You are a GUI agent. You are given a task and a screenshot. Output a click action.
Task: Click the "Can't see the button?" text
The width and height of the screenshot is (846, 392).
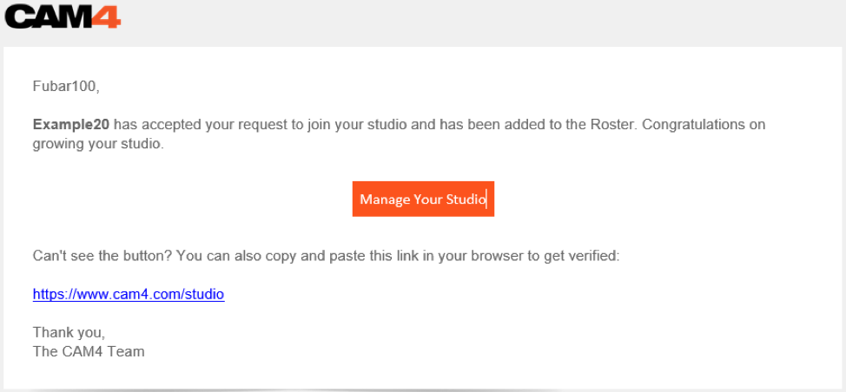coord(97,257)
